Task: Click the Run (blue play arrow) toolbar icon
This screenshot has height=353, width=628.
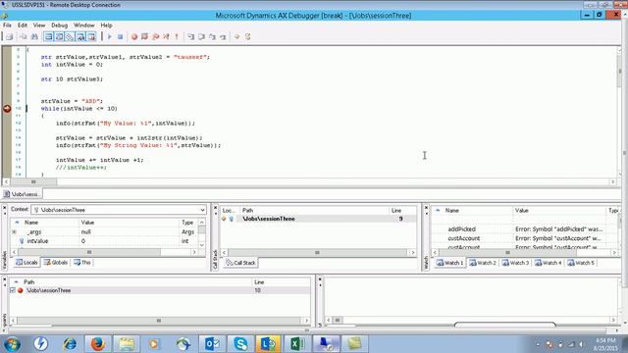Action: tap(109, 37)
